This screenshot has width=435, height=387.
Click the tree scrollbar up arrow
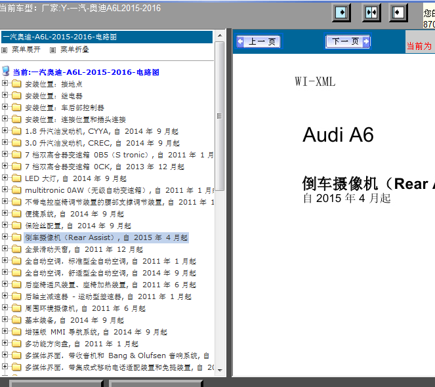(220, 35)
